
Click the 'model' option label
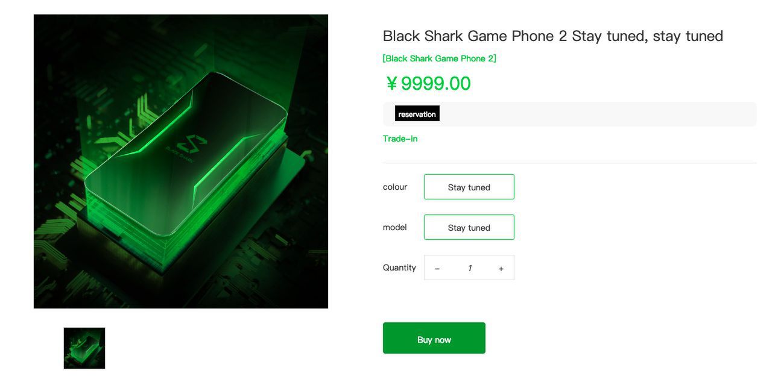pyautogui.click(x=394, y=227)
